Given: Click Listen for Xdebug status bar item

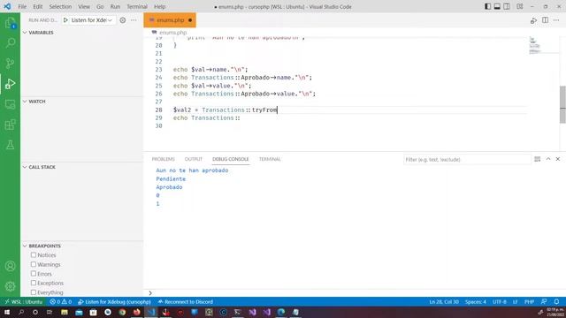Looking at the screenshot, I should 114,301.
